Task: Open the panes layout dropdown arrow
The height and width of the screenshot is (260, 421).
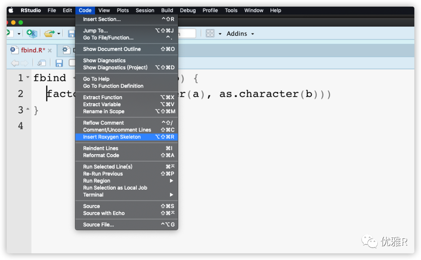Action: tap(220, 34)
